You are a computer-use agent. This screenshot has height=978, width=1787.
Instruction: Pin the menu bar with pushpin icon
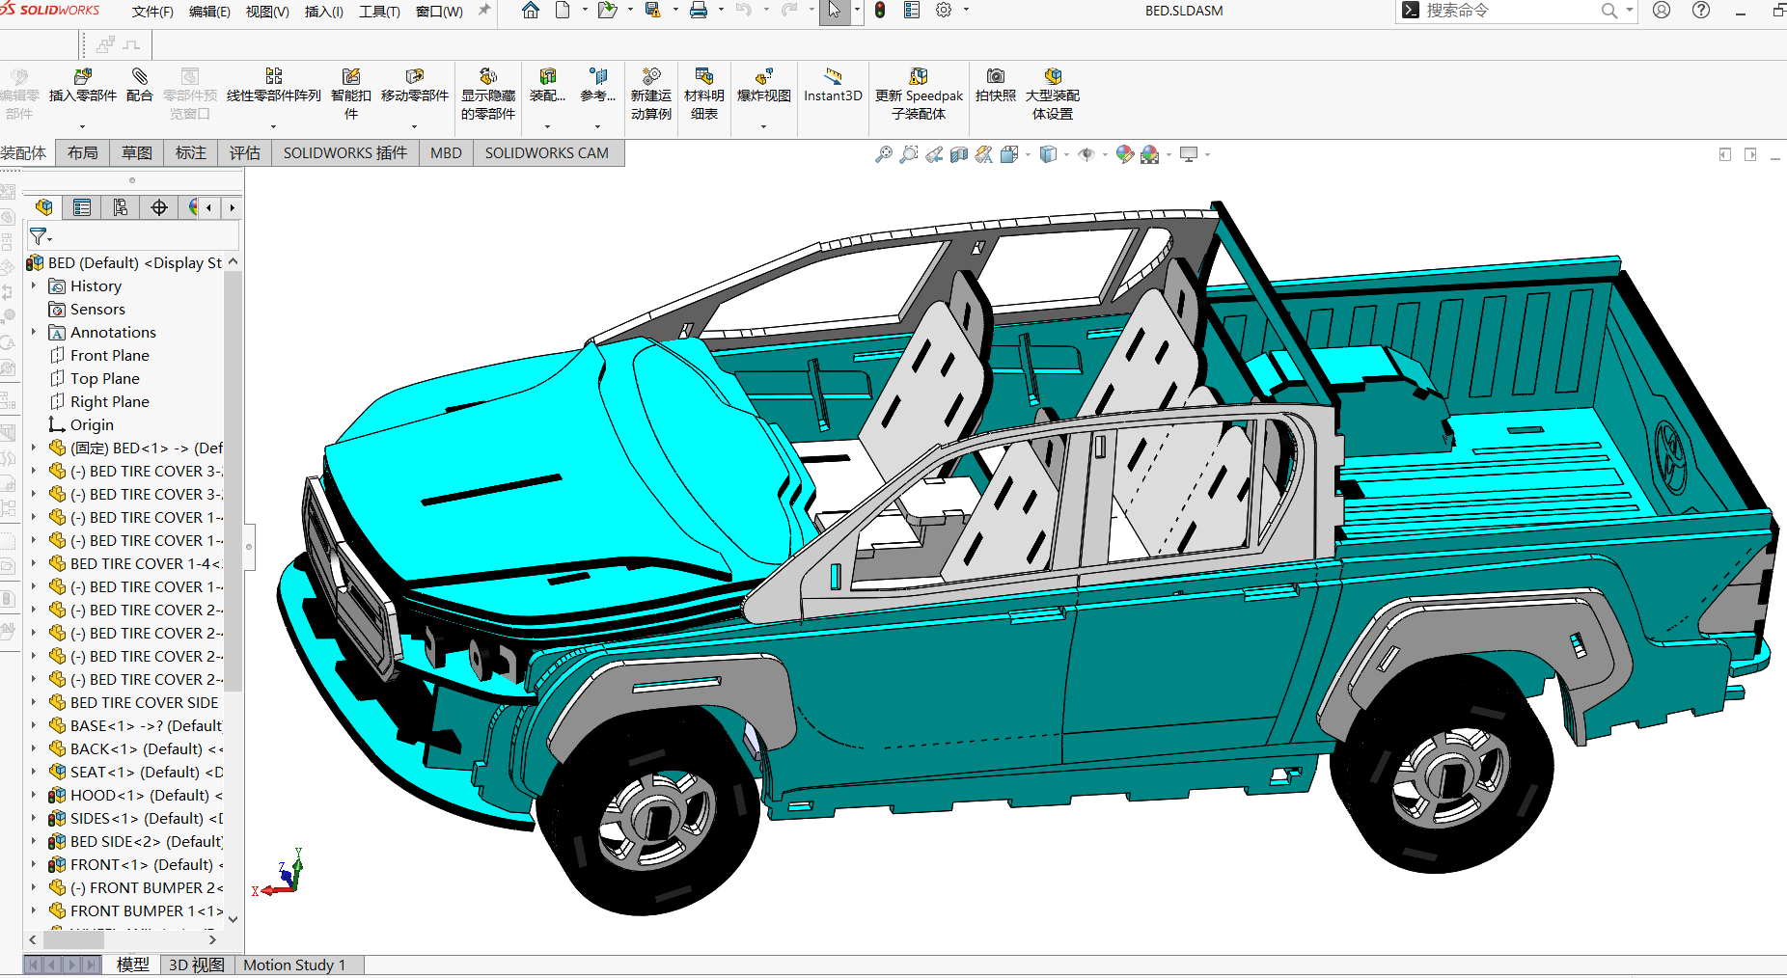coord(484,11)
